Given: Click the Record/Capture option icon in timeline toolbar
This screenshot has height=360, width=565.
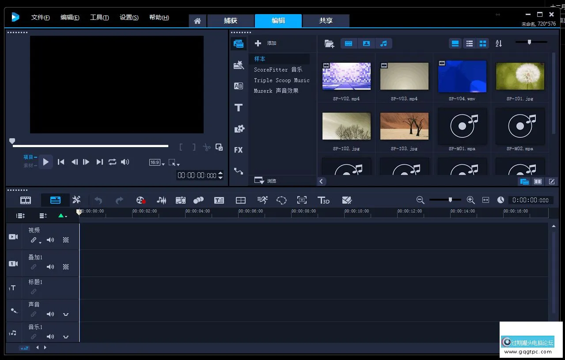Looking at the screenshot, I should tap(140, 201).
